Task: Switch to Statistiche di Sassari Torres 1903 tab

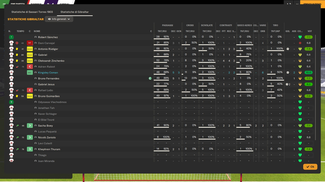Action: click(x=32, y=12)
